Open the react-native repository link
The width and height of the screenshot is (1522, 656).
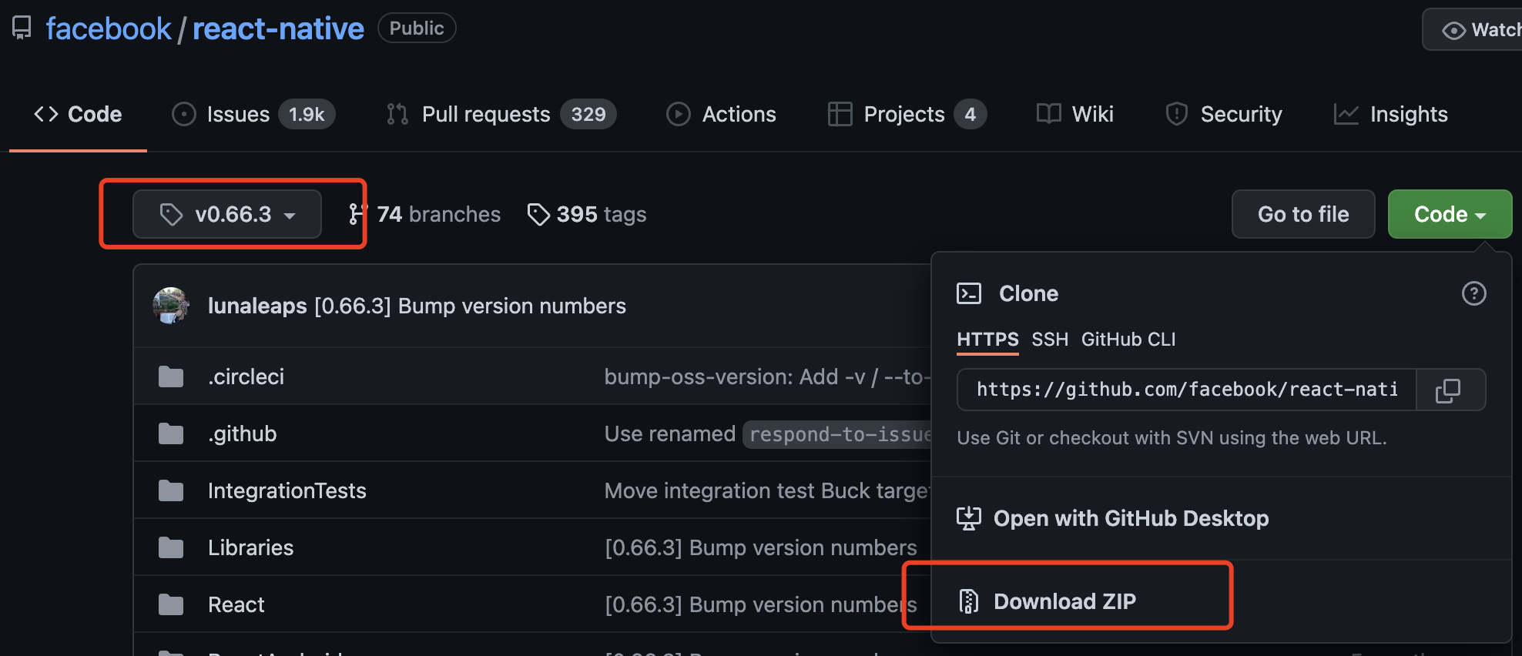[278, 28]
